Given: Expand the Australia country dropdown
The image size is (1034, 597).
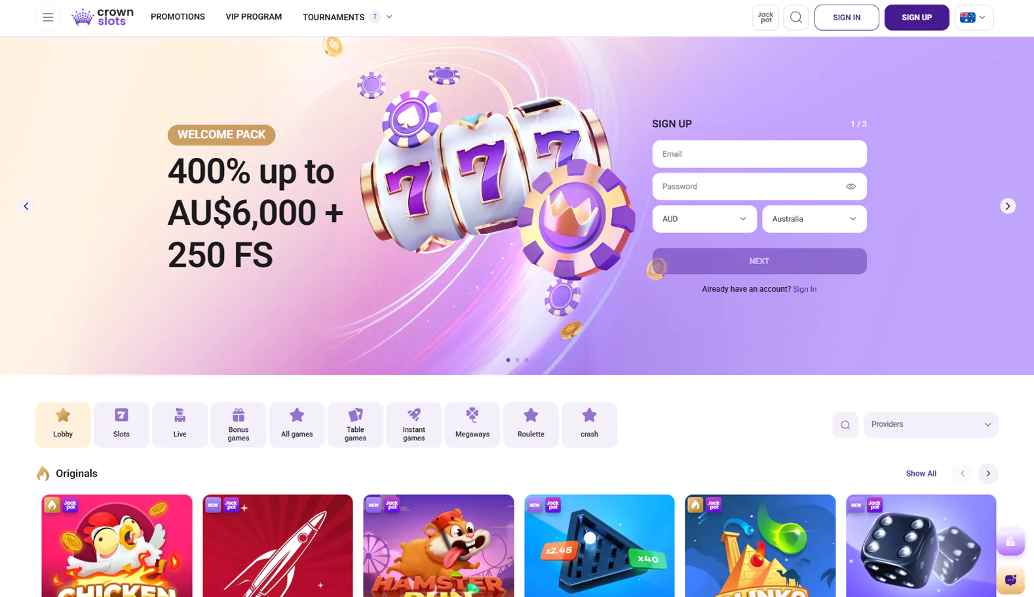Looking at the screenshot, I should coord(814,219).
